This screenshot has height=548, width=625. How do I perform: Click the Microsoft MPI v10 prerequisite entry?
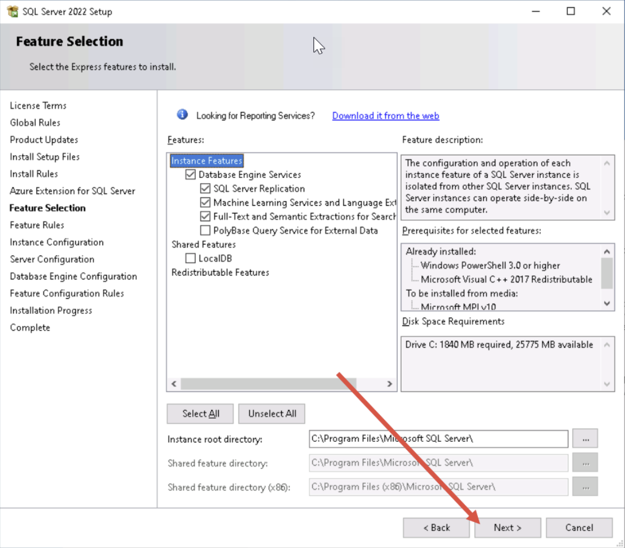click(x=458, y=306)
